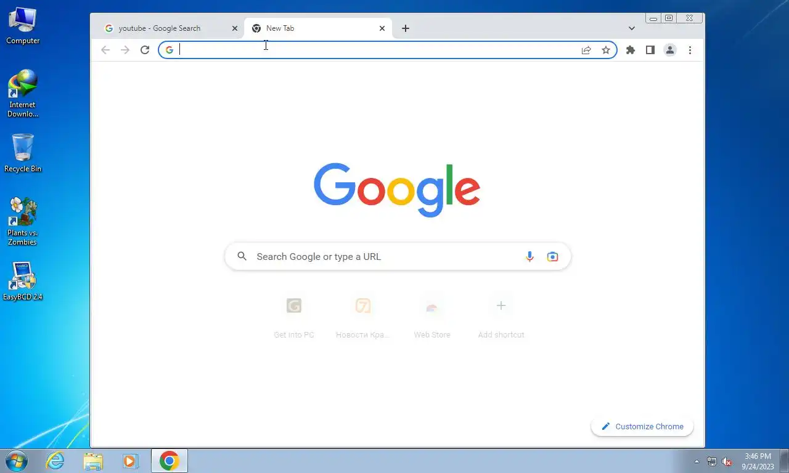Open the Get Into PC shortcut
Screen dimensions: 789x473
point(294,317)
